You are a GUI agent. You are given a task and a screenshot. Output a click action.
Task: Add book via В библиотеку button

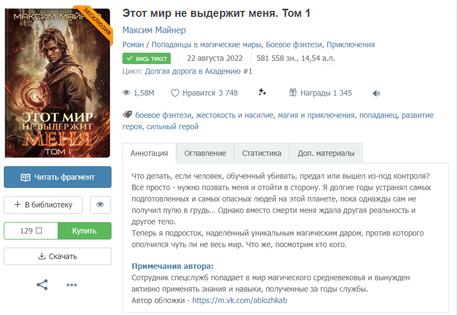pos(43,205)
